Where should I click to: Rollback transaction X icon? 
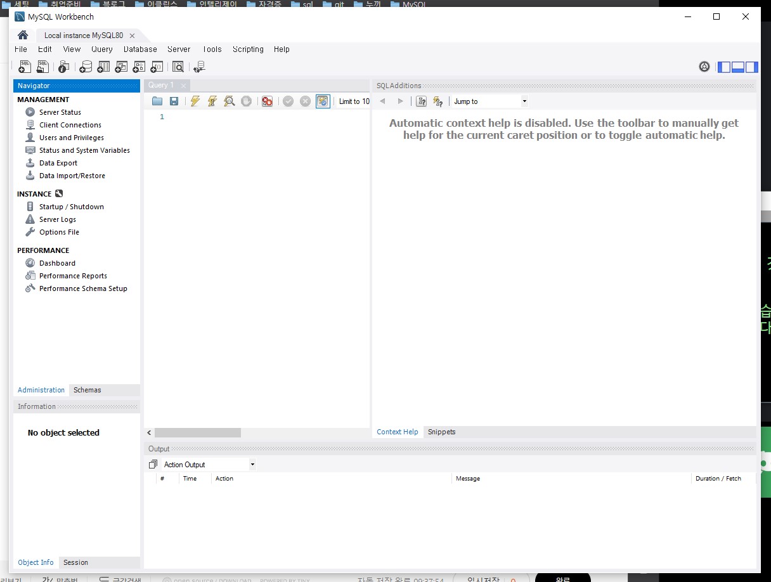pos(306,101)
